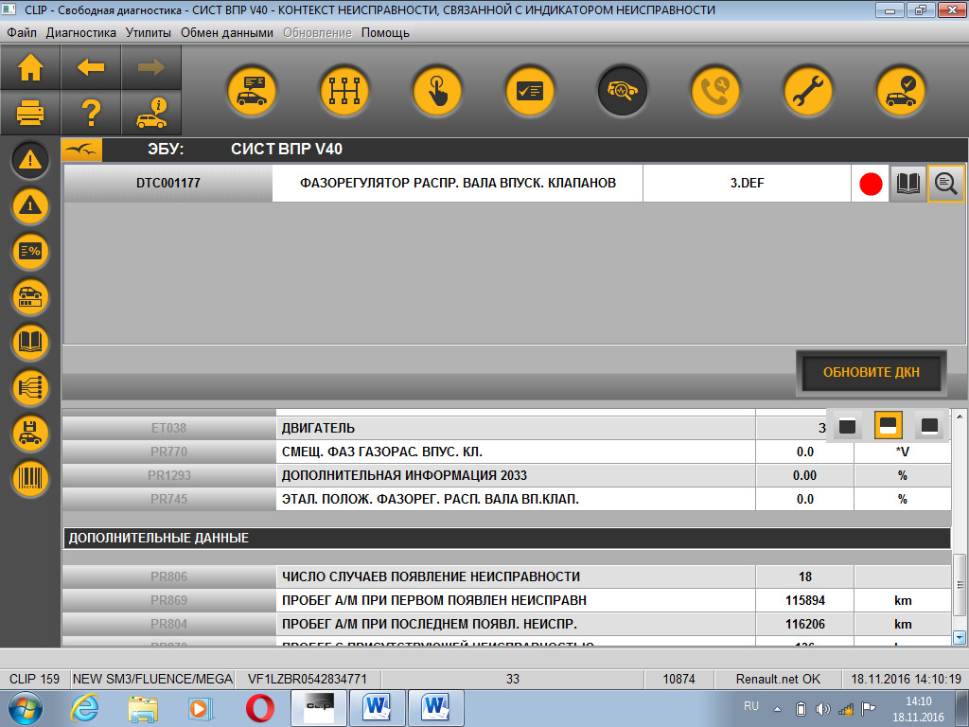Open the wiring diagram sidebar icon
Screen dimensions: 969x727
pos(29,387)
